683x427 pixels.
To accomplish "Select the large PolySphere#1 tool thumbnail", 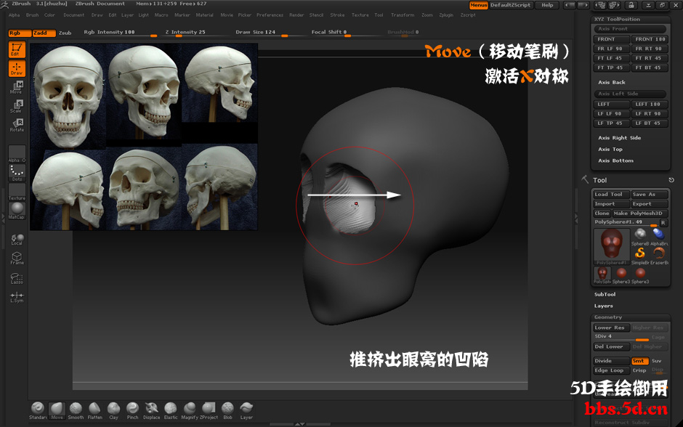I will (x=611, y=246).
